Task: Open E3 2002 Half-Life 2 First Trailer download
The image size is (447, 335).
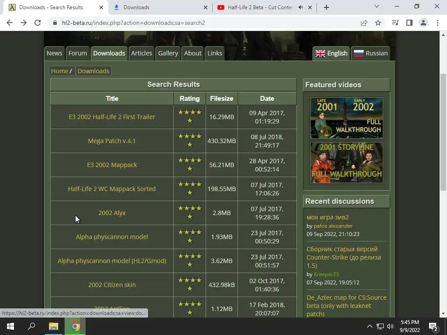Action: [112, 117]
